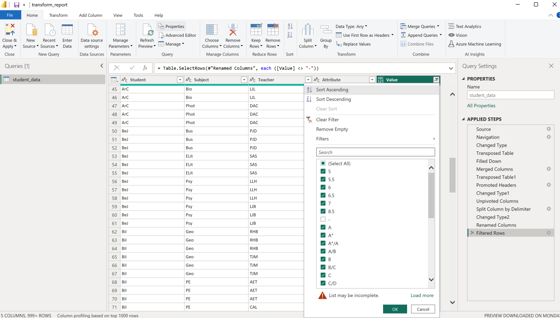
Task: Uncheck the A/B filter checkbox
Action: click(x=323, y=251)
